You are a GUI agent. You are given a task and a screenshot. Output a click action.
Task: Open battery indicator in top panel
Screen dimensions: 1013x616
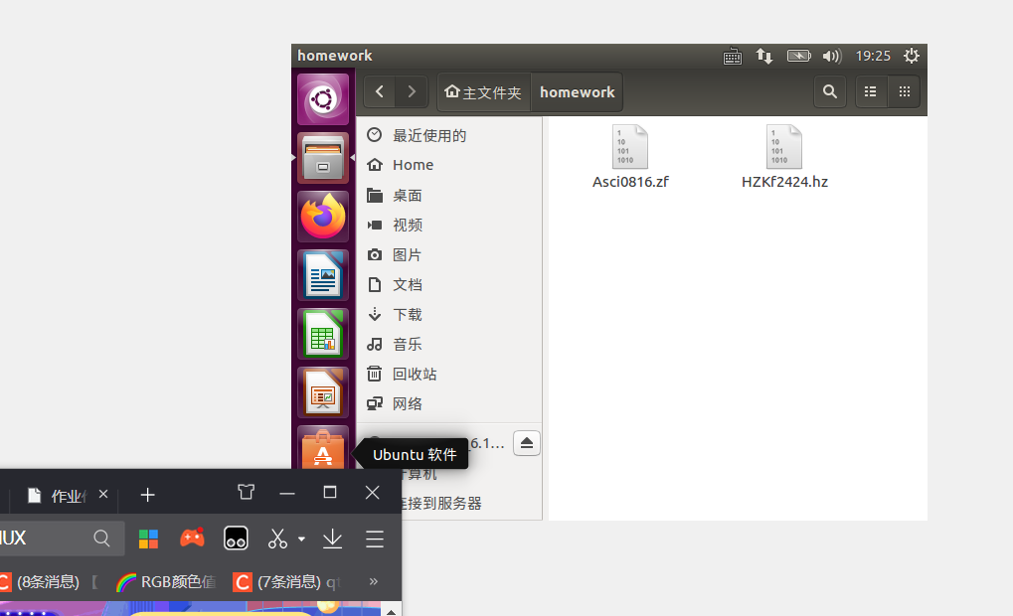tap(798, 57)
